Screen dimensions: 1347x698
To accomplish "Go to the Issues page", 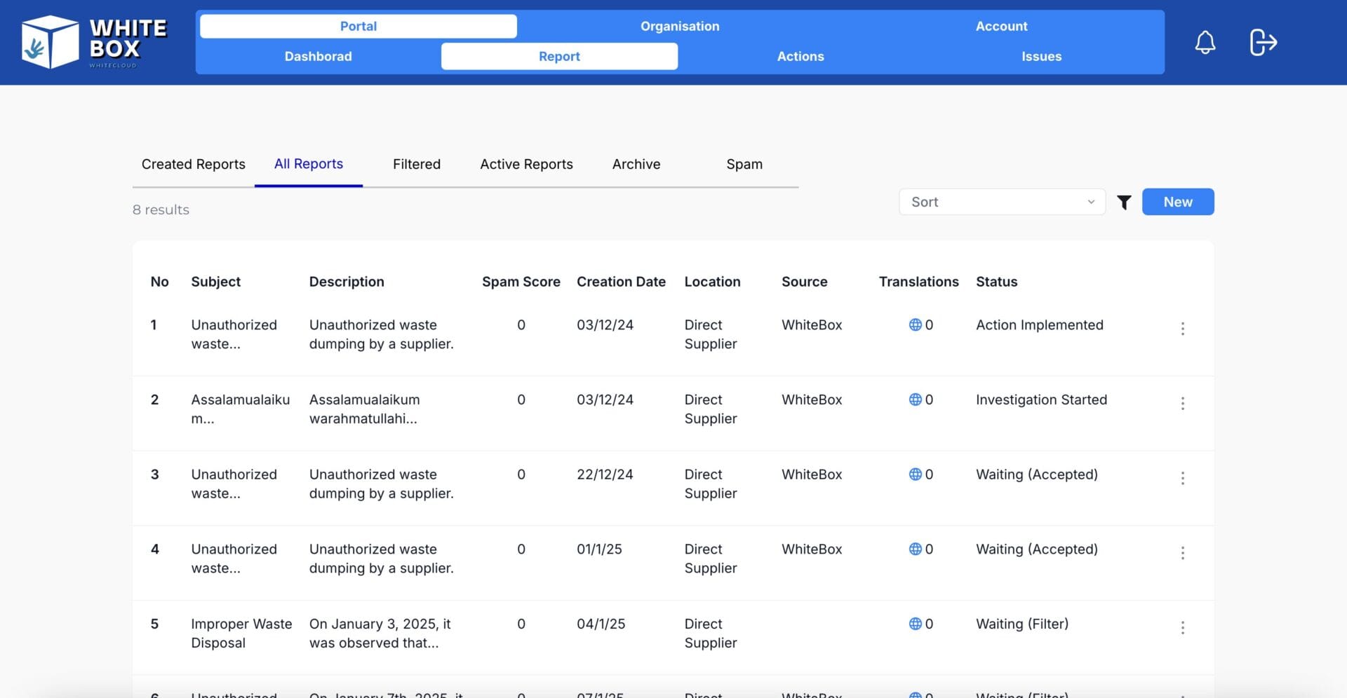I will 1041,56.
